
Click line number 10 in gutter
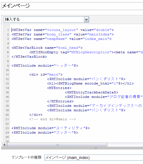7,70
